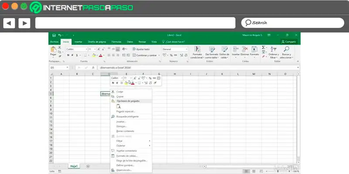The width and height of the screenshot is (349, 174).
Task: Click the Insertar cells icon in the ribbon
Action: pyautogui.click(x=236, y=49)
